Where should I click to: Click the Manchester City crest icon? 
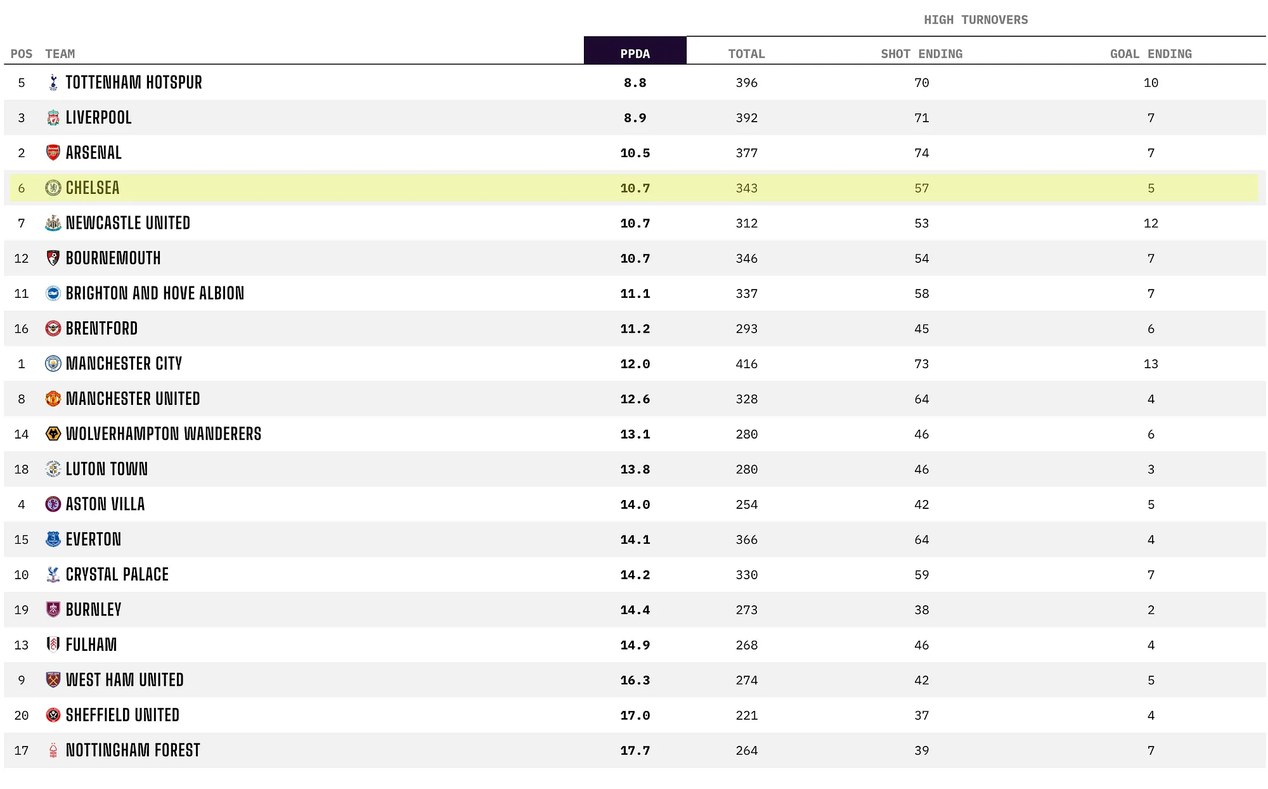tap(53, 364)
